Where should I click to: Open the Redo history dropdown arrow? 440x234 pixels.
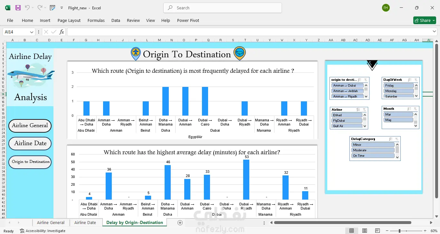coord(45,8)
